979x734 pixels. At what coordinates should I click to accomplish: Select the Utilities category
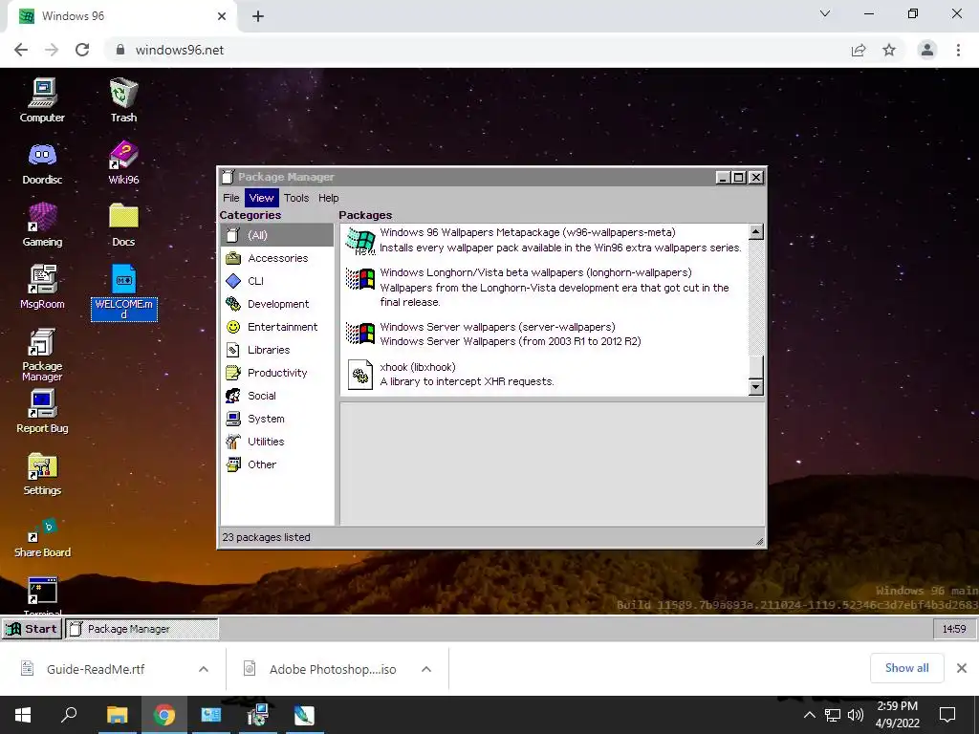point(277,442)
